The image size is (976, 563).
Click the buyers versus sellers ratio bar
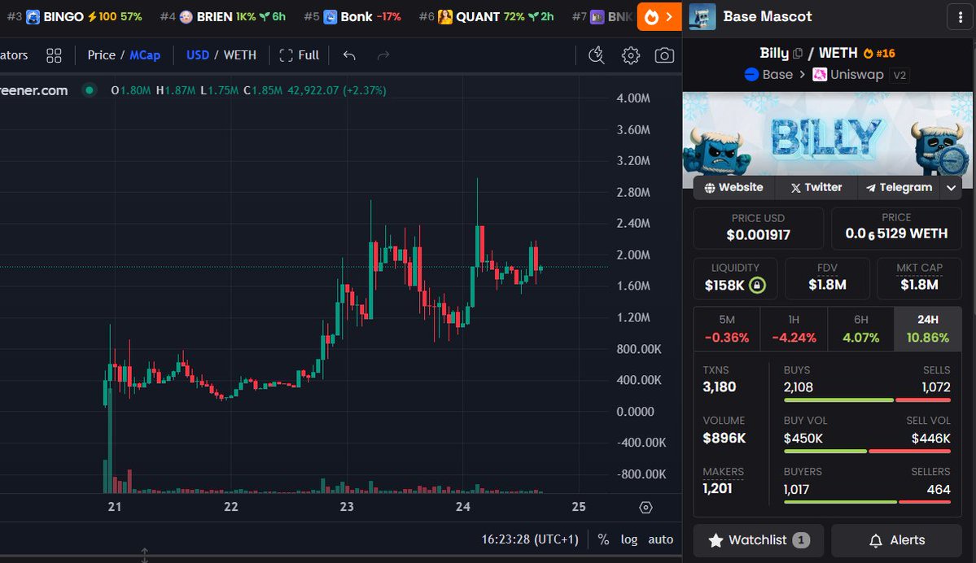click(x=867, y=502)
